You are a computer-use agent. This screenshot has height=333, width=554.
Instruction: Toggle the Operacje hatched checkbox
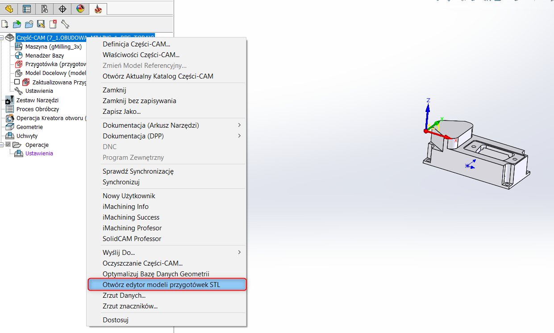click(x=8, y=145)
